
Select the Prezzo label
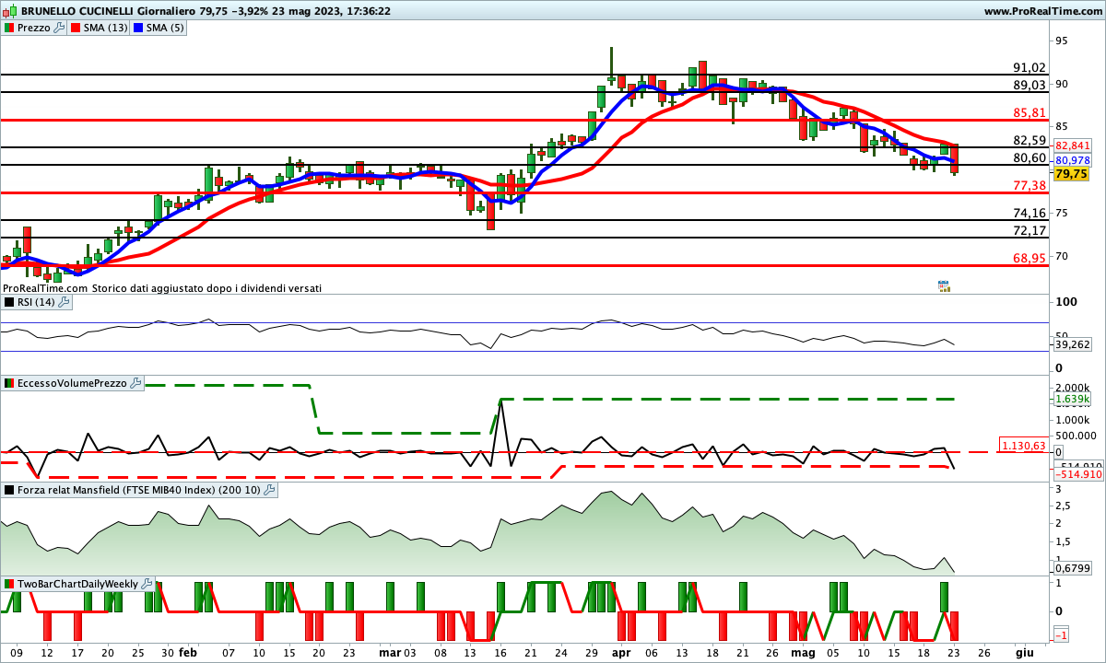point(34,28)
